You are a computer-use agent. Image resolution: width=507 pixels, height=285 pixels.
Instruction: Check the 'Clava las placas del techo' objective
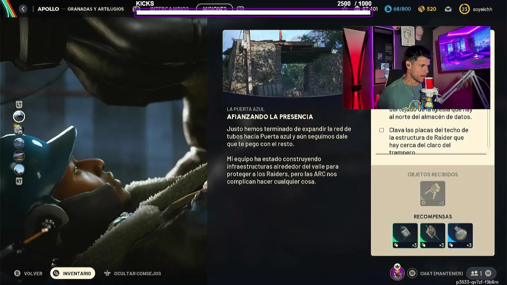point(381,130)
